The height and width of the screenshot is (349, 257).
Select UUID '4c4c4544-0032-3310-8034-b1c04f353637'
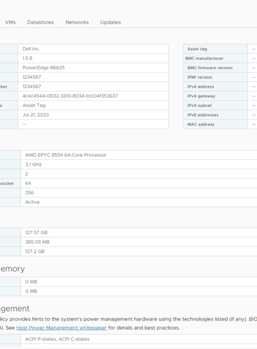point(70,96)
